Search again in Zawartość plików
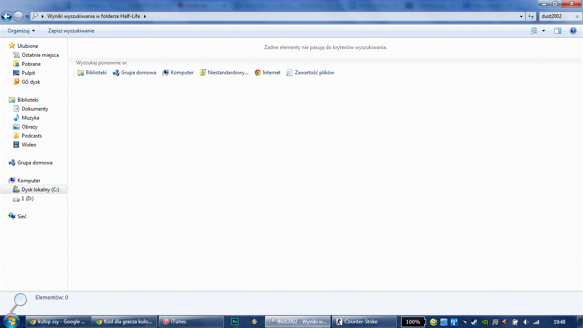 [310, 73]
